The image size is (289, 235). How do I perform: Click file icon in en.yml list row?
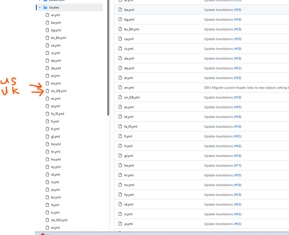coord(120,87)
